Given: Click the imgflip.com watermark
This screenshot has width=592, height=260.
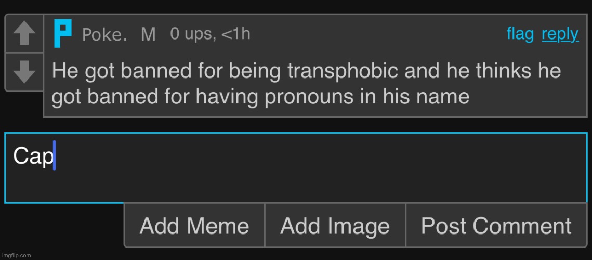Looking at the screenshot, I should pos(16,256).
